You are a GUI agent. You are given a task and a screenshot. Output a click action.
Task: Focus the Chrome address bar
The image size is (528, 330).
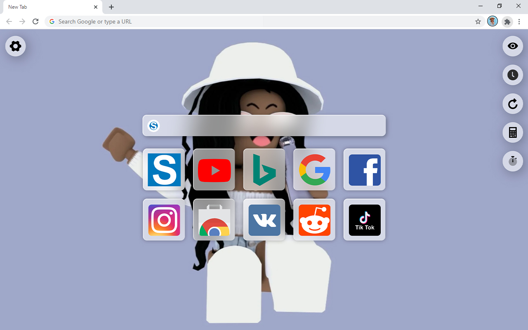point(264,21)
